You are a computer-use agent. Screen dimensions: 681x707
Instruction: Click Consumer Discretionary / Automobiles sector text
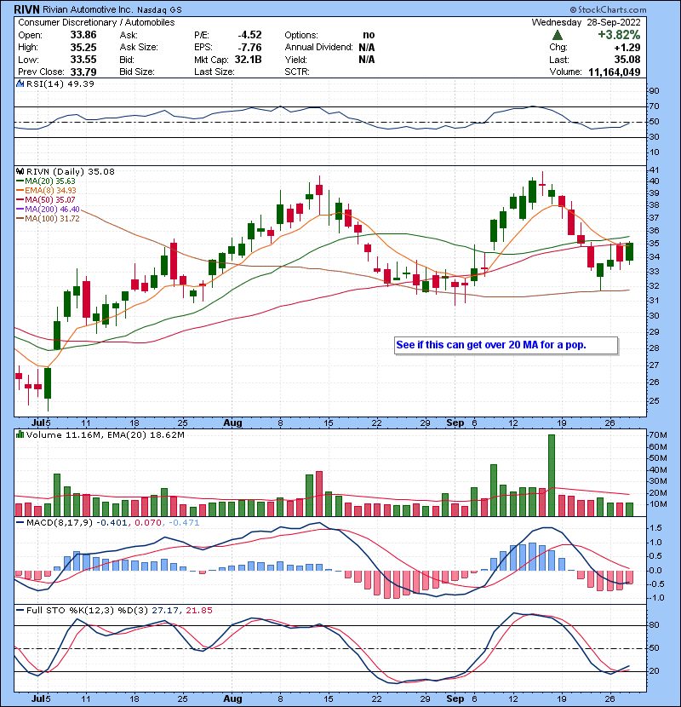(x=96, y=22)
